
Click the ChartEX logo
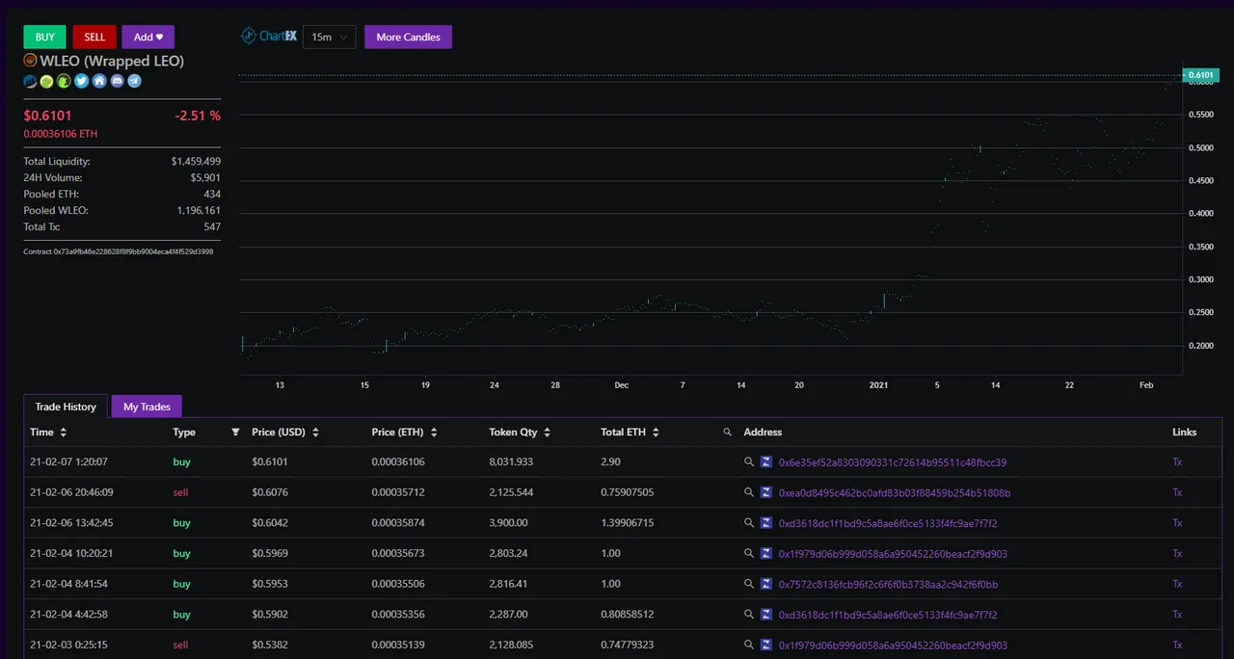pos(268,37)
